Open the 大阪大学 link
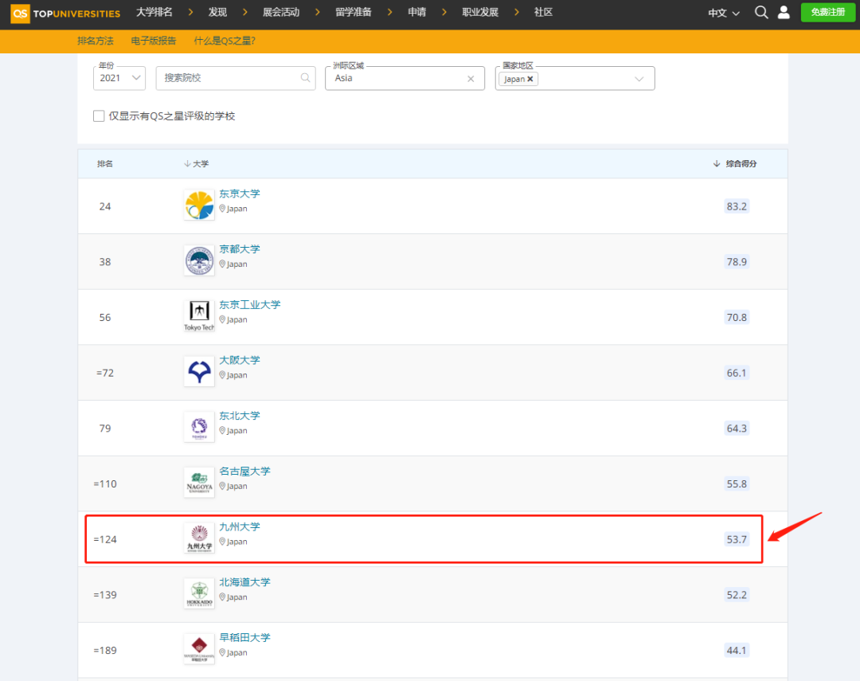 240,360
